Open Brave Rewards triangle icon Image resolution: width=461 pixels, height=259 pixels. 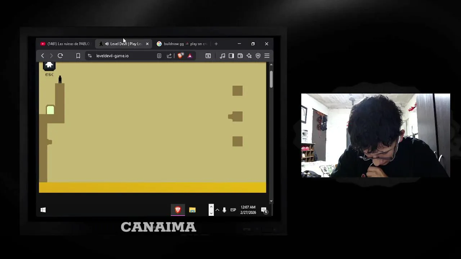tap(190, 56)
